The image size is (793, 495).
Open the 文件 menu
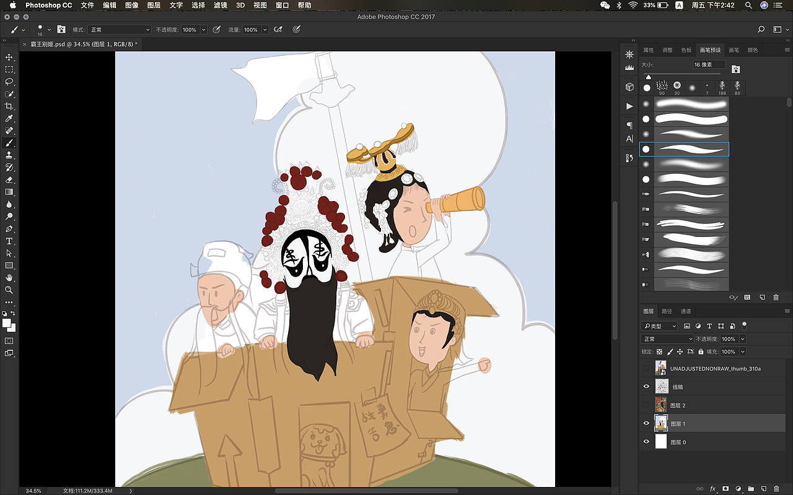[x=87, y=5]
